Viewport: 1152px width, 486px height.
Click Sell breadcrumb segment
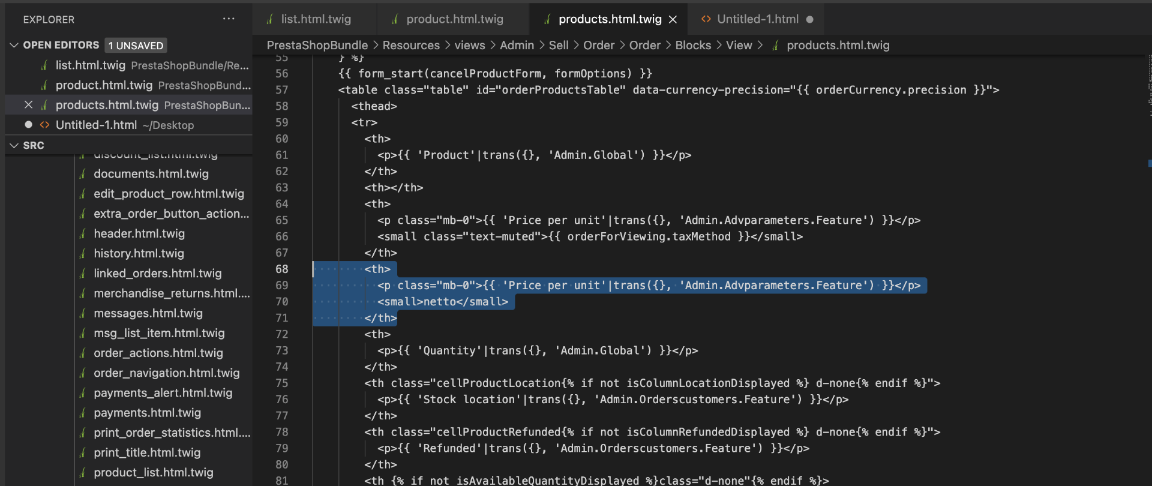click(x=559, y=46)
